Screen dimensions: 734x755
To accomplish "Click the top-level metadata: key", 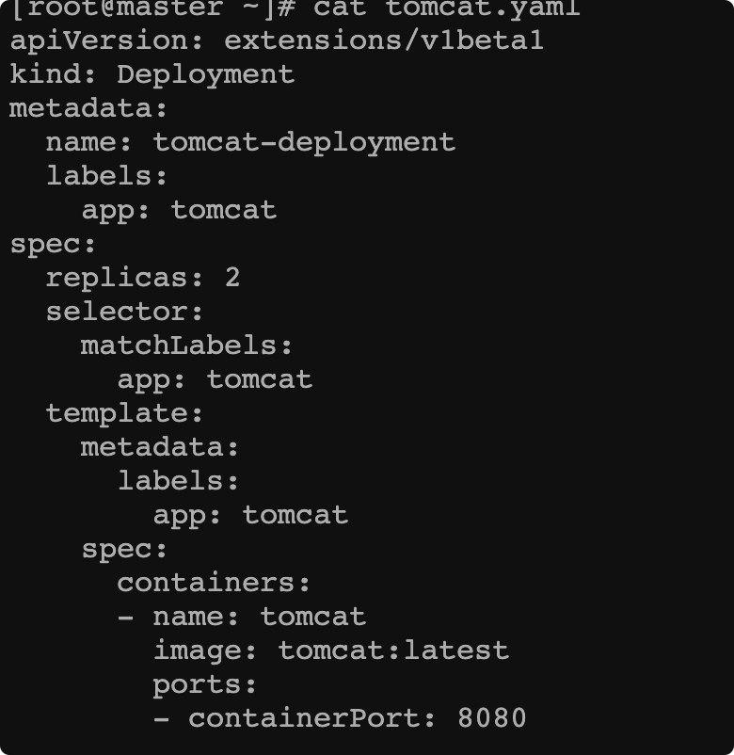I will 88,108.
